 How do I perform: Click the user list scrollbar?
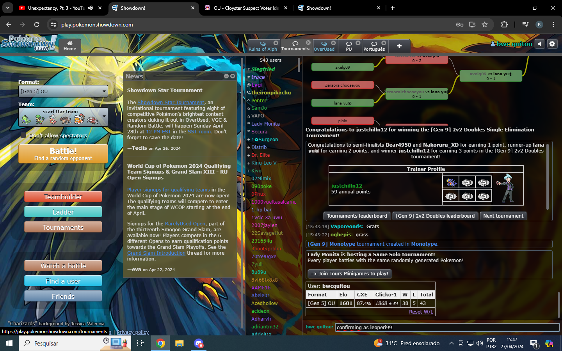pos(299,65)
